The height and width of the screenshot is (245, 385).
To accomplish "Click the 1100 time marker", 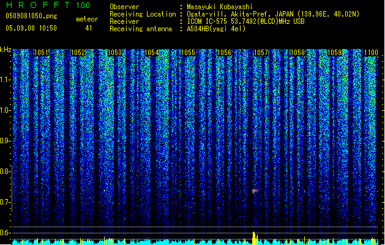I will pyautogui.click(x=371, y=53).
